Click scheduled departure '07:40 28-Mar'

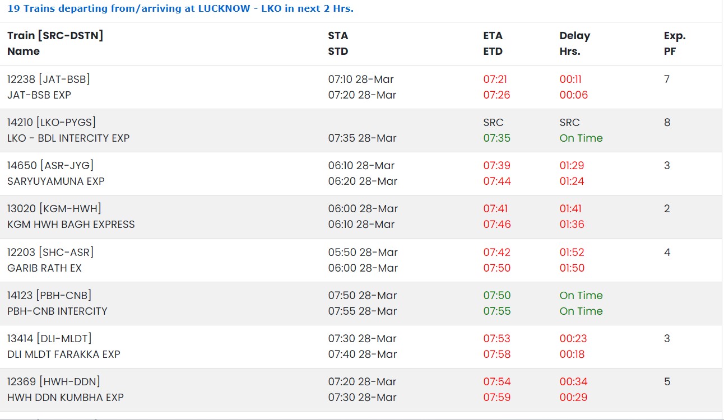362,354
